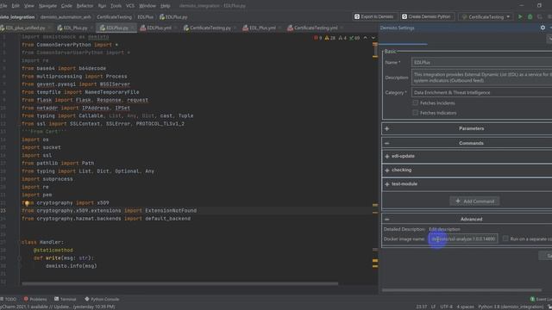Image resolution: width=552 pixels, height=310 pixels.
Task: Click CertificateTesting breadcrumb in navigation bar
Action: (x=114, y=17)
